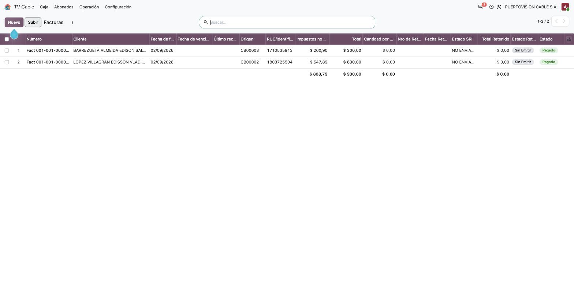Toggle the select-all rows checkbox

[x=7, y=39]
